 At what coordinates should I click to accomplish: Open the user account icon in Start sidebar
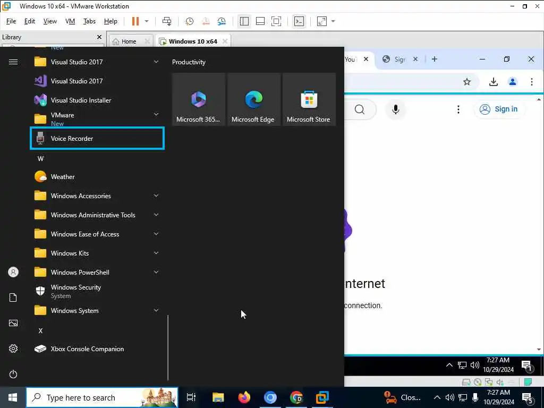tap(13, 272)
